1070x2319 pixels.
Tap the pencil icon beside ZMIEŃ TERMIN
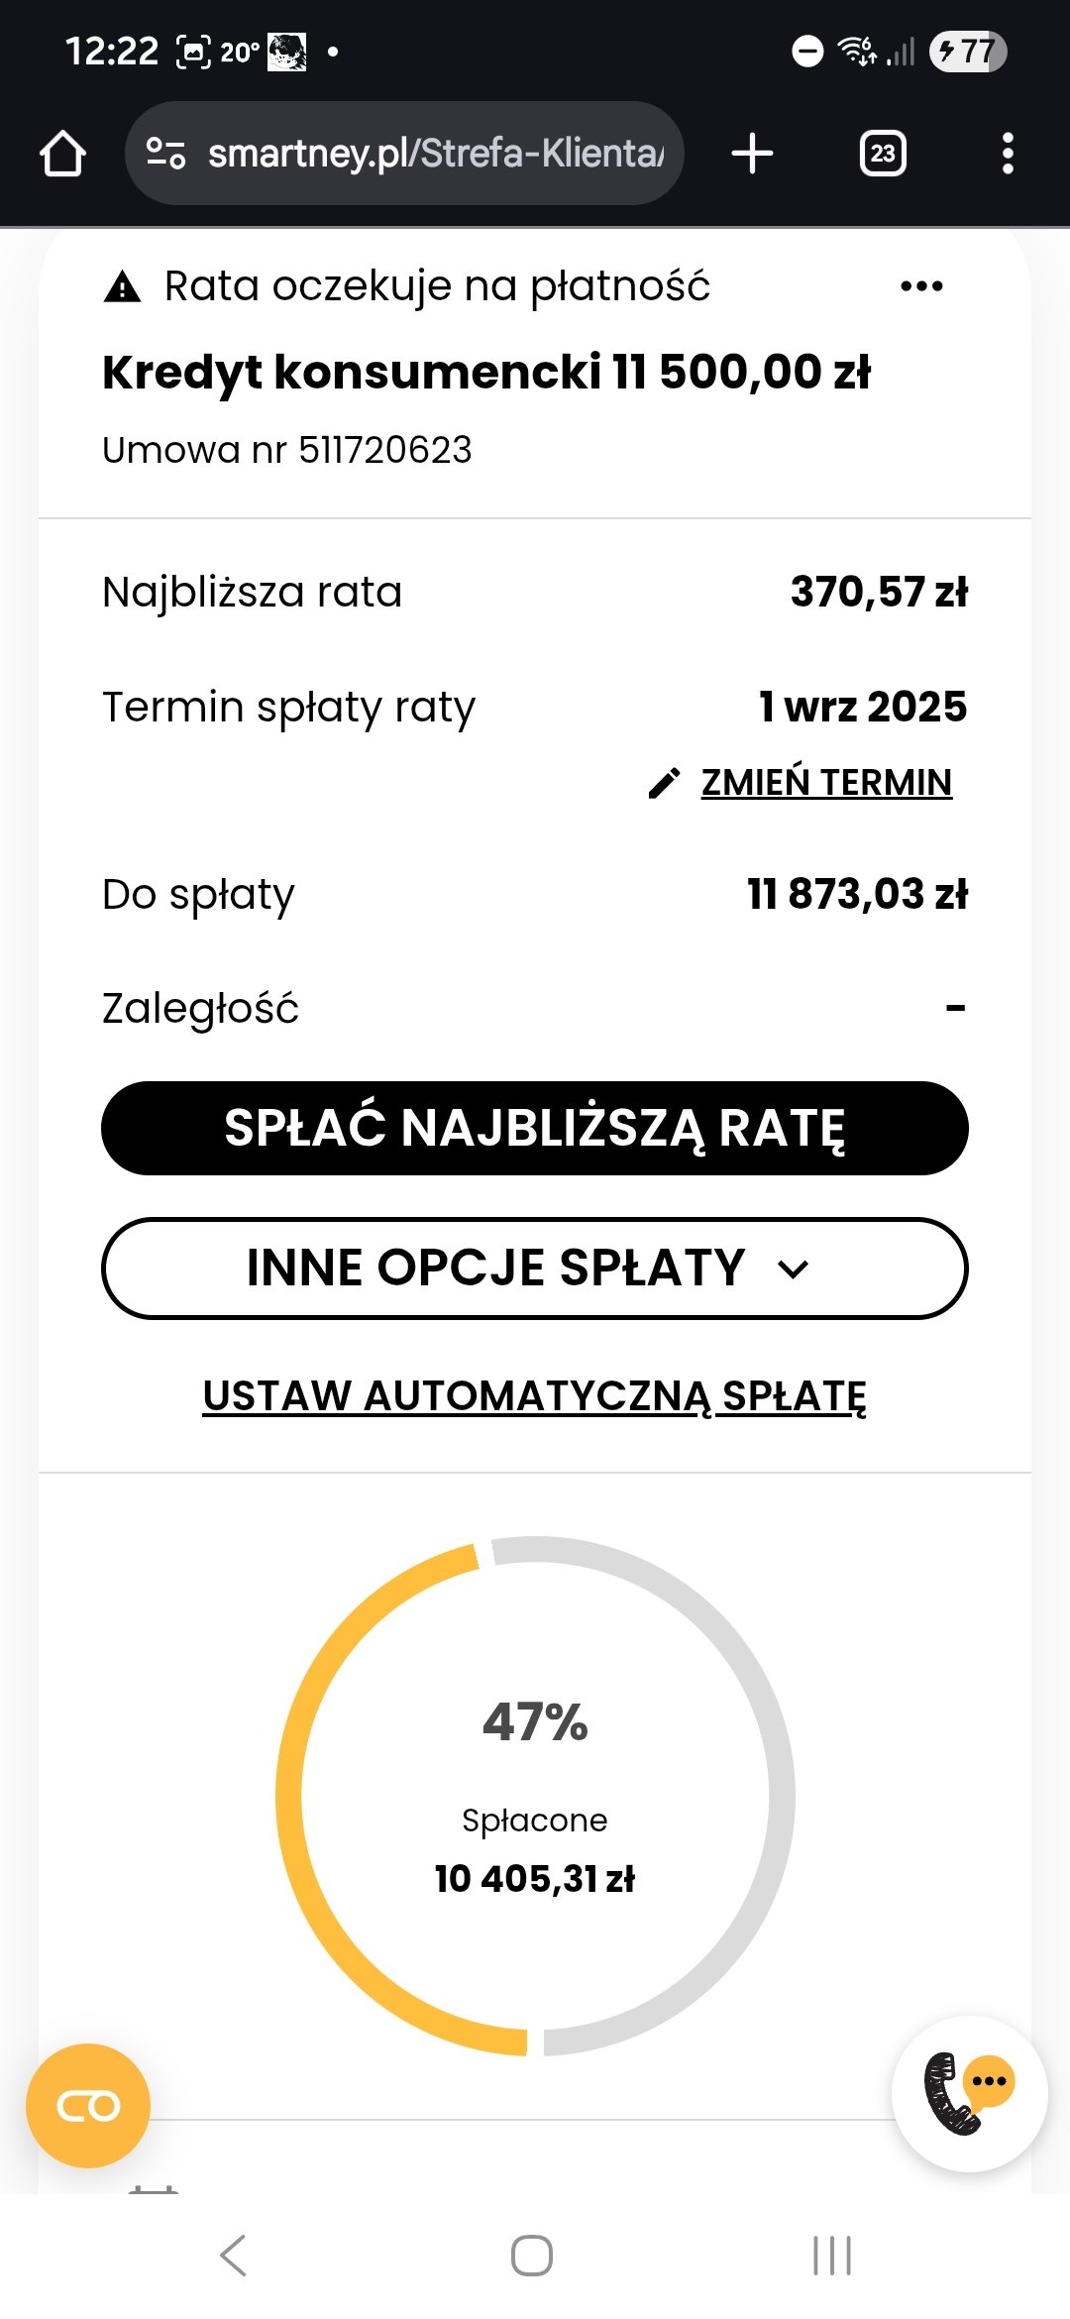pyautogui.click(x=664, y=783)
